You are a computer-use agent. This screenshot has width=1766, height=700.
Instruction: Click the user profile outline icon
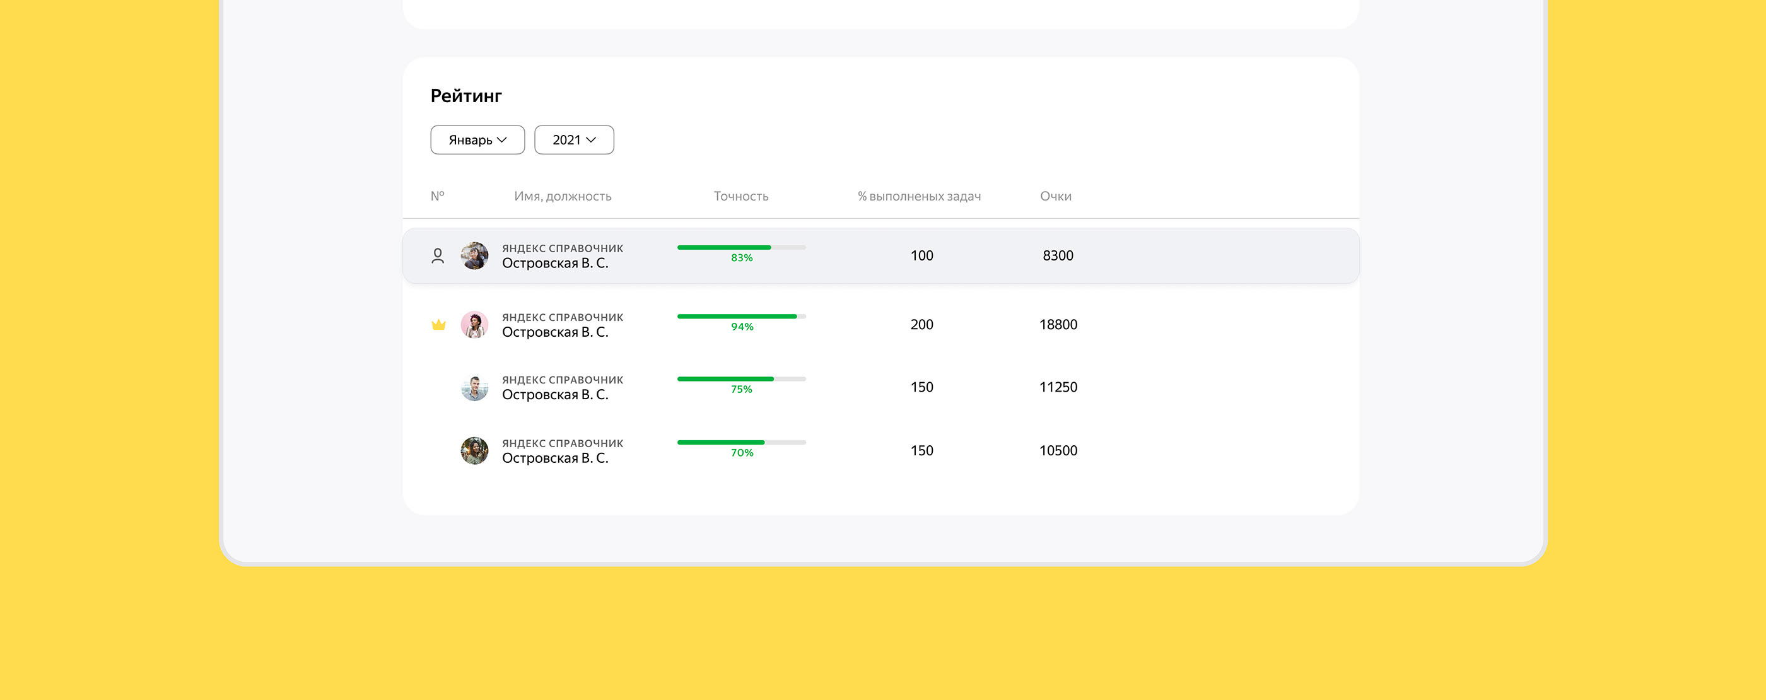click(x=437, y=256)
